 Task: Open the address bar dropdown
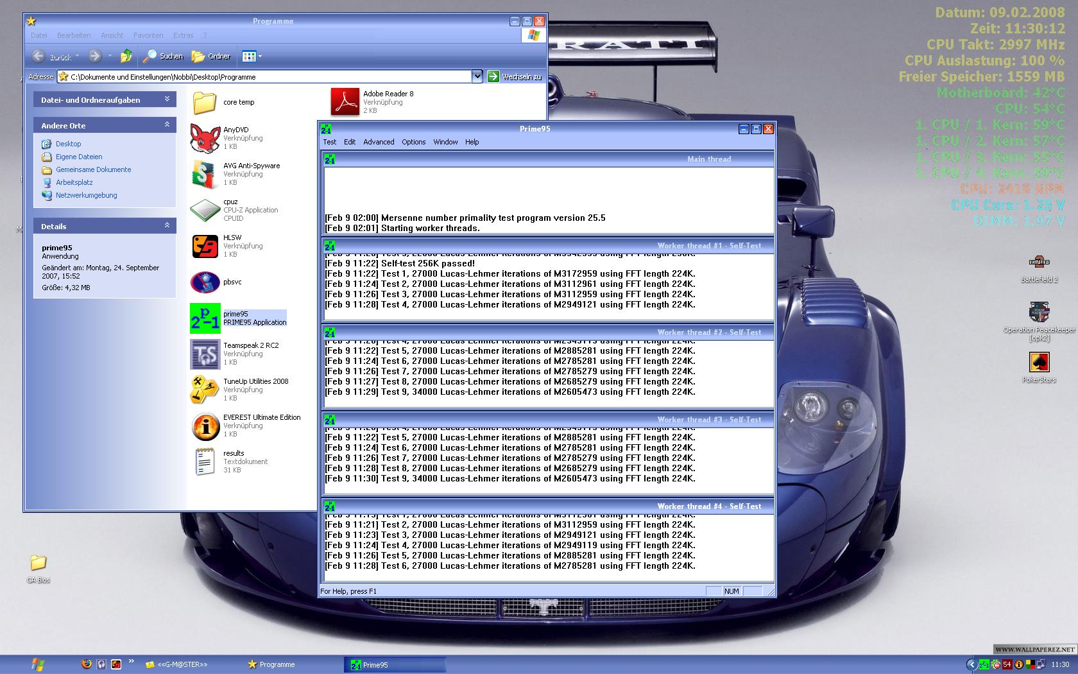click(x=477, y=76)
